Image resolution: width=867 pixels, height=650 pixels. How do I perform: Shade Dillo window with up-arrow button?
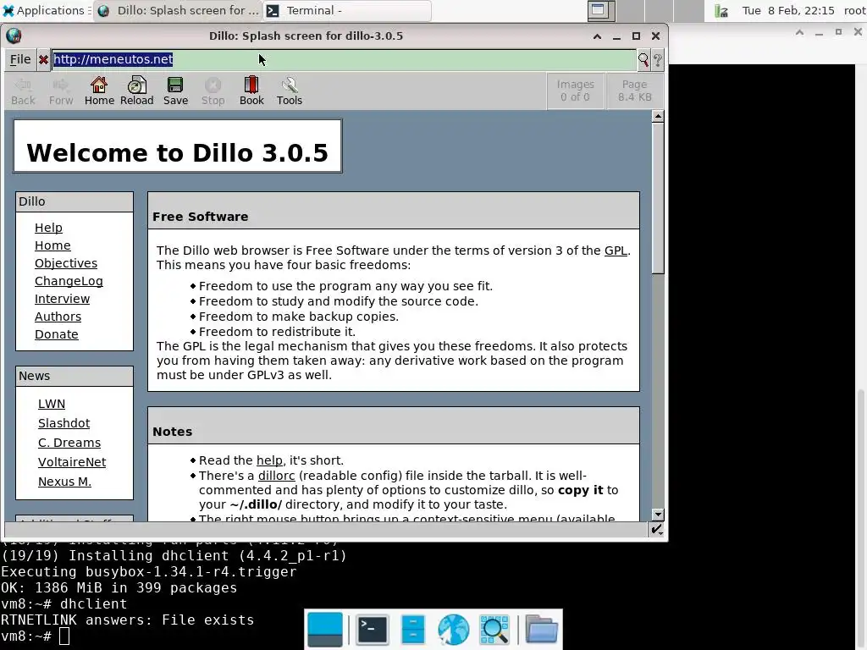(x=597, y=36)
